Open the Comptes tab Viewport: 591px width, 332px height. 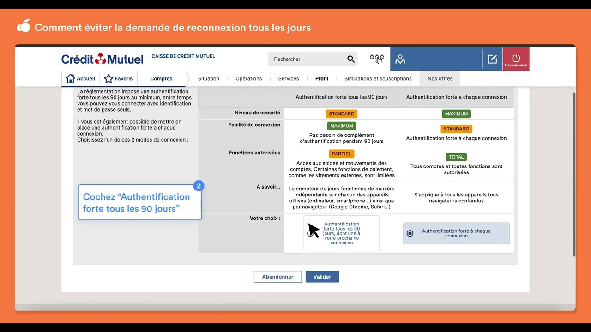[161, 79]
